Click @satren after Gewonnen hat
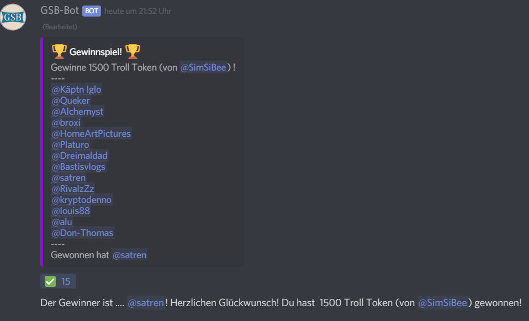This screenshot has height=321, width=529. tap(130, 255)
